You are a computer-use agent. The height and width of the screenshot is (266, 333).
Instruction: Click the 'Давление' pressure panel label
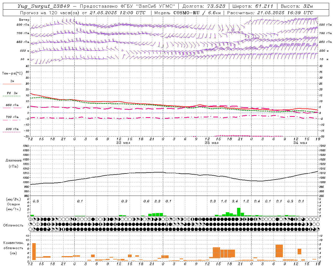click(14, 161)
